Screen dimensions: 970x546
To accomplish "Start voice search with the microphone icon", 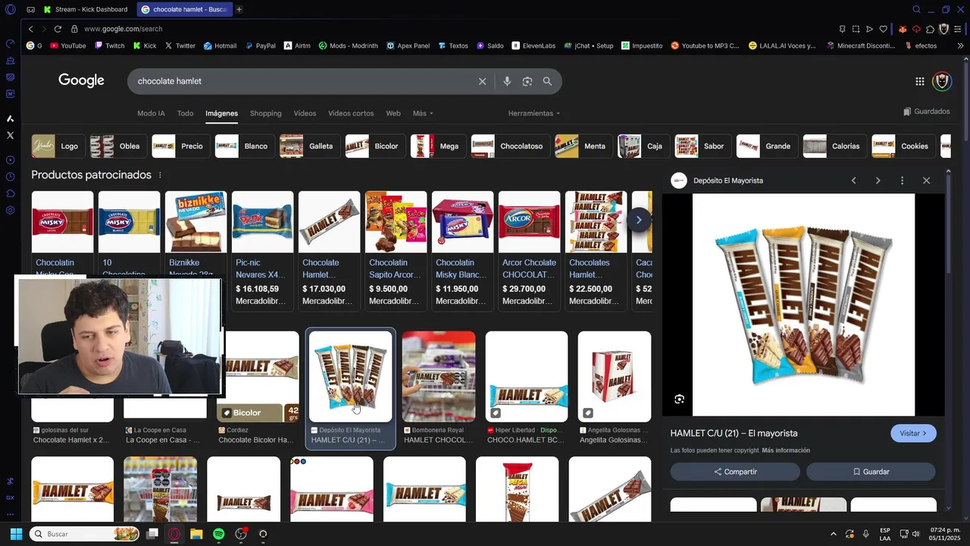I will click(507, 81).
